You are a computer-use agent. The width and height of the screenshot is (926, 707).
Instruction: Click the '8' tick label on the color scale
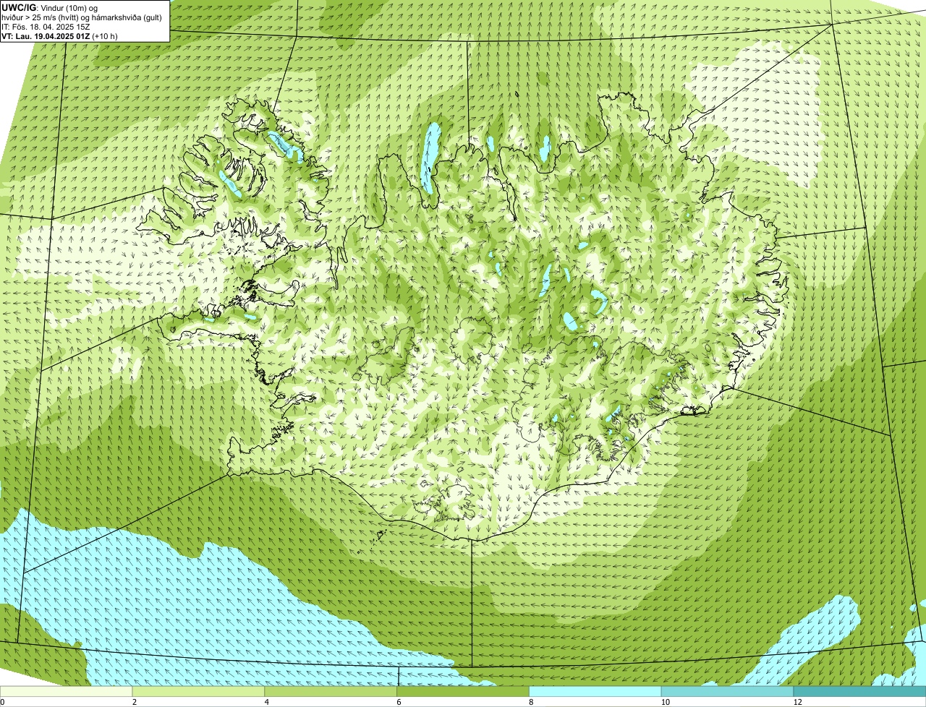(531, 702)
